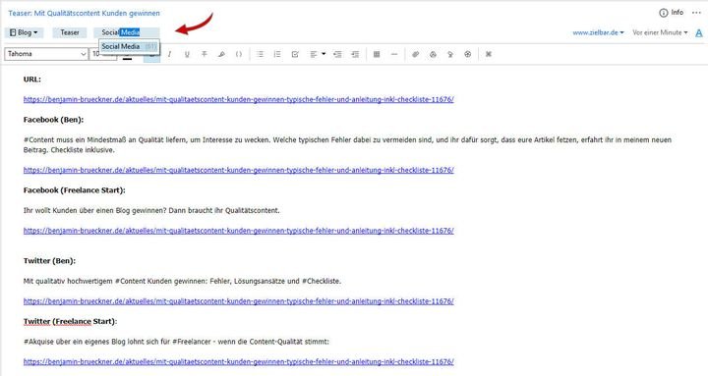Insert a checkbox to-do item

(295, 54)
